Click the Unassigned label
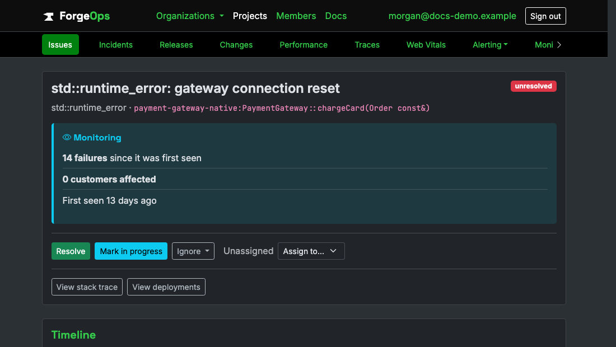Image resolution: width=616 pixels, height=347 pixels. tap(248, 251)
